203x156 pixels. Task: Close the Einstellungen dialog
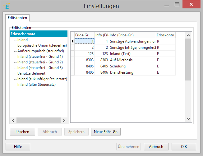[191, 4]
